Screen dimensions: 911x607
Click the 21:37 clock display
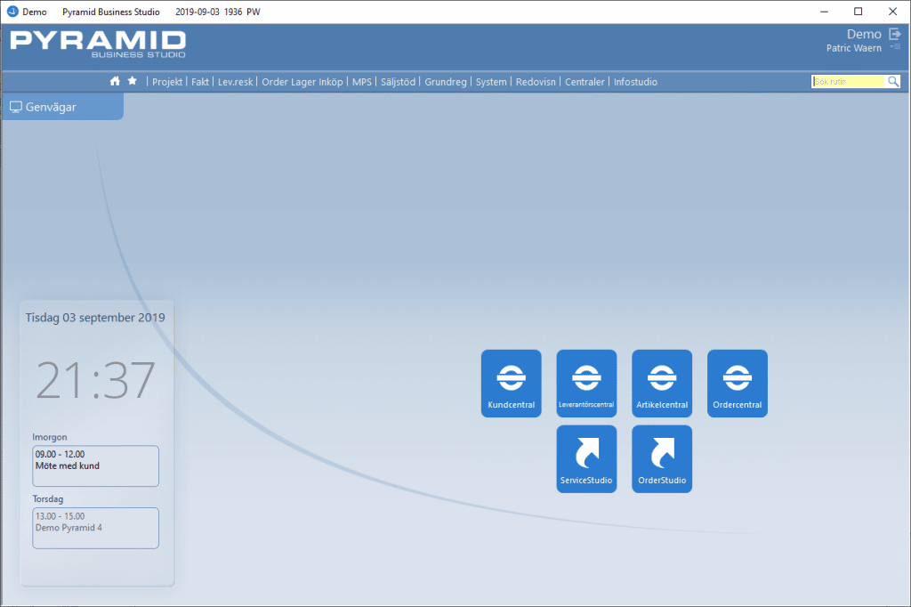pyautogui.click(x=95, y=380)
